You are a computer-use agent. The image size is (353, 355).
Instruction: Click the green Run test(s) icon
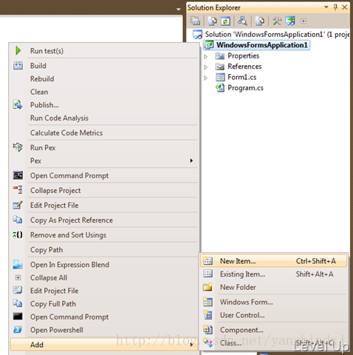[x=18, y=50]
